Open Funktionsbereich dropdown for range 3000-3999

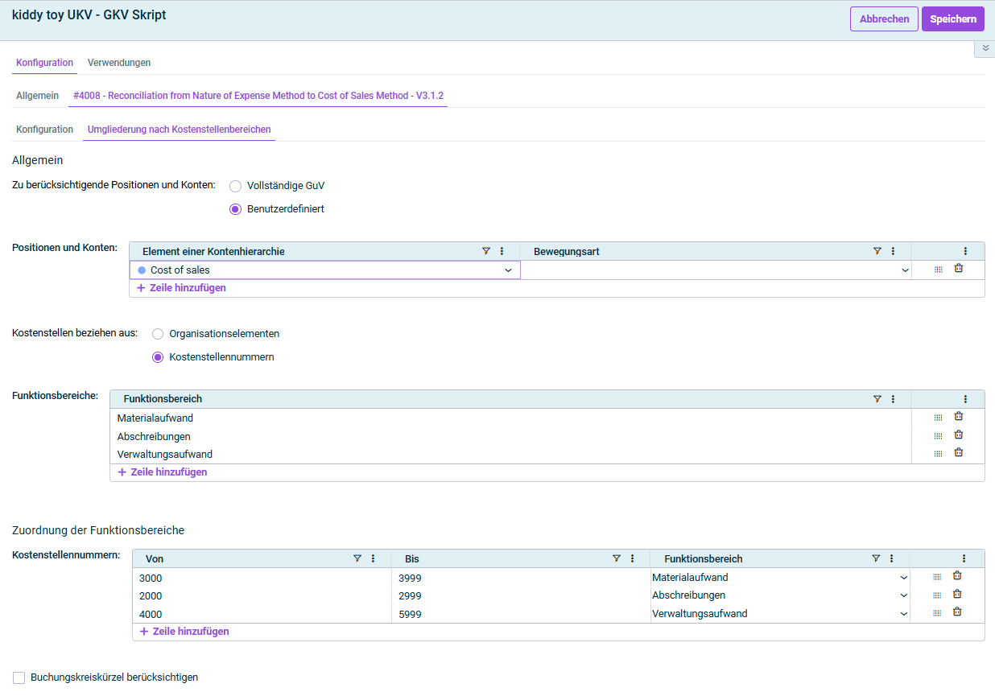tap(903, 578)
